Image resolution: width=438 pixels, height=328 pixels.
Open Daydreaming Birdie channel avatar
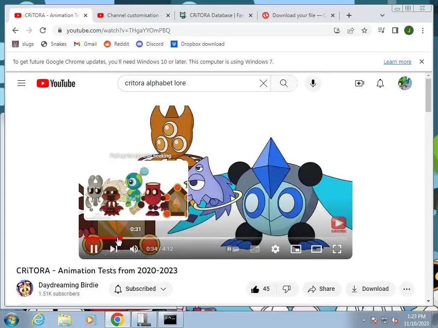[24, 288]
